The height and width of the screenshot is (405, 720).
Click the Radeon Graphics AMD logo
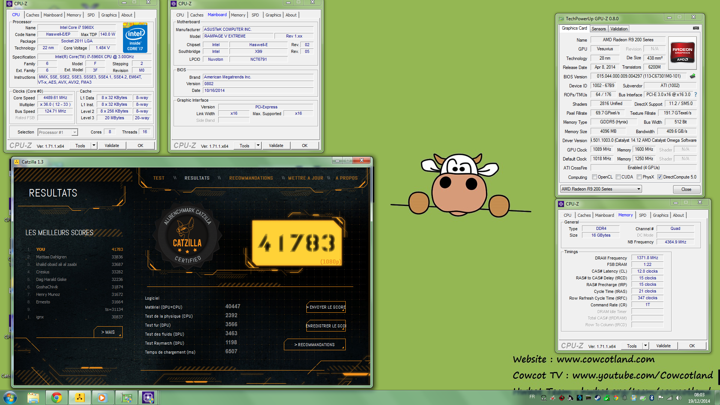tap(682, 52)
